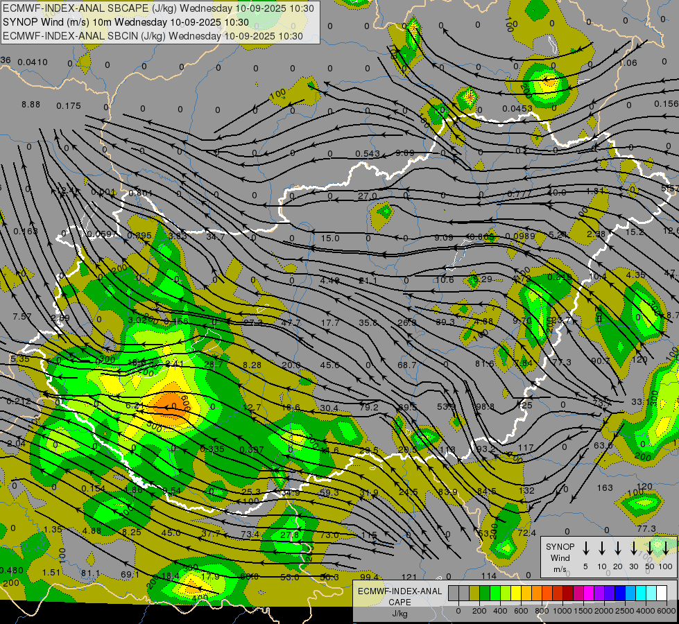Click the 50 m/s wind arrow in legend

[x=650, y=548]
